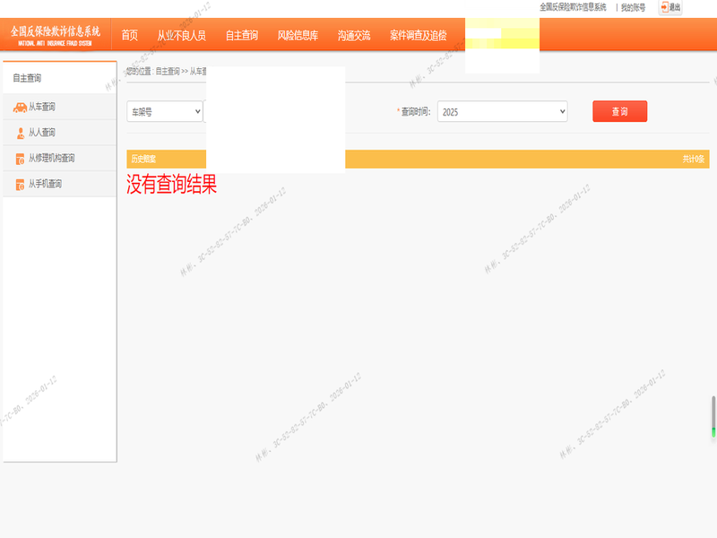Click the 自主查询 sidebar header
The height and width of the screenshot is (538, 717).
tap(27, 79)
